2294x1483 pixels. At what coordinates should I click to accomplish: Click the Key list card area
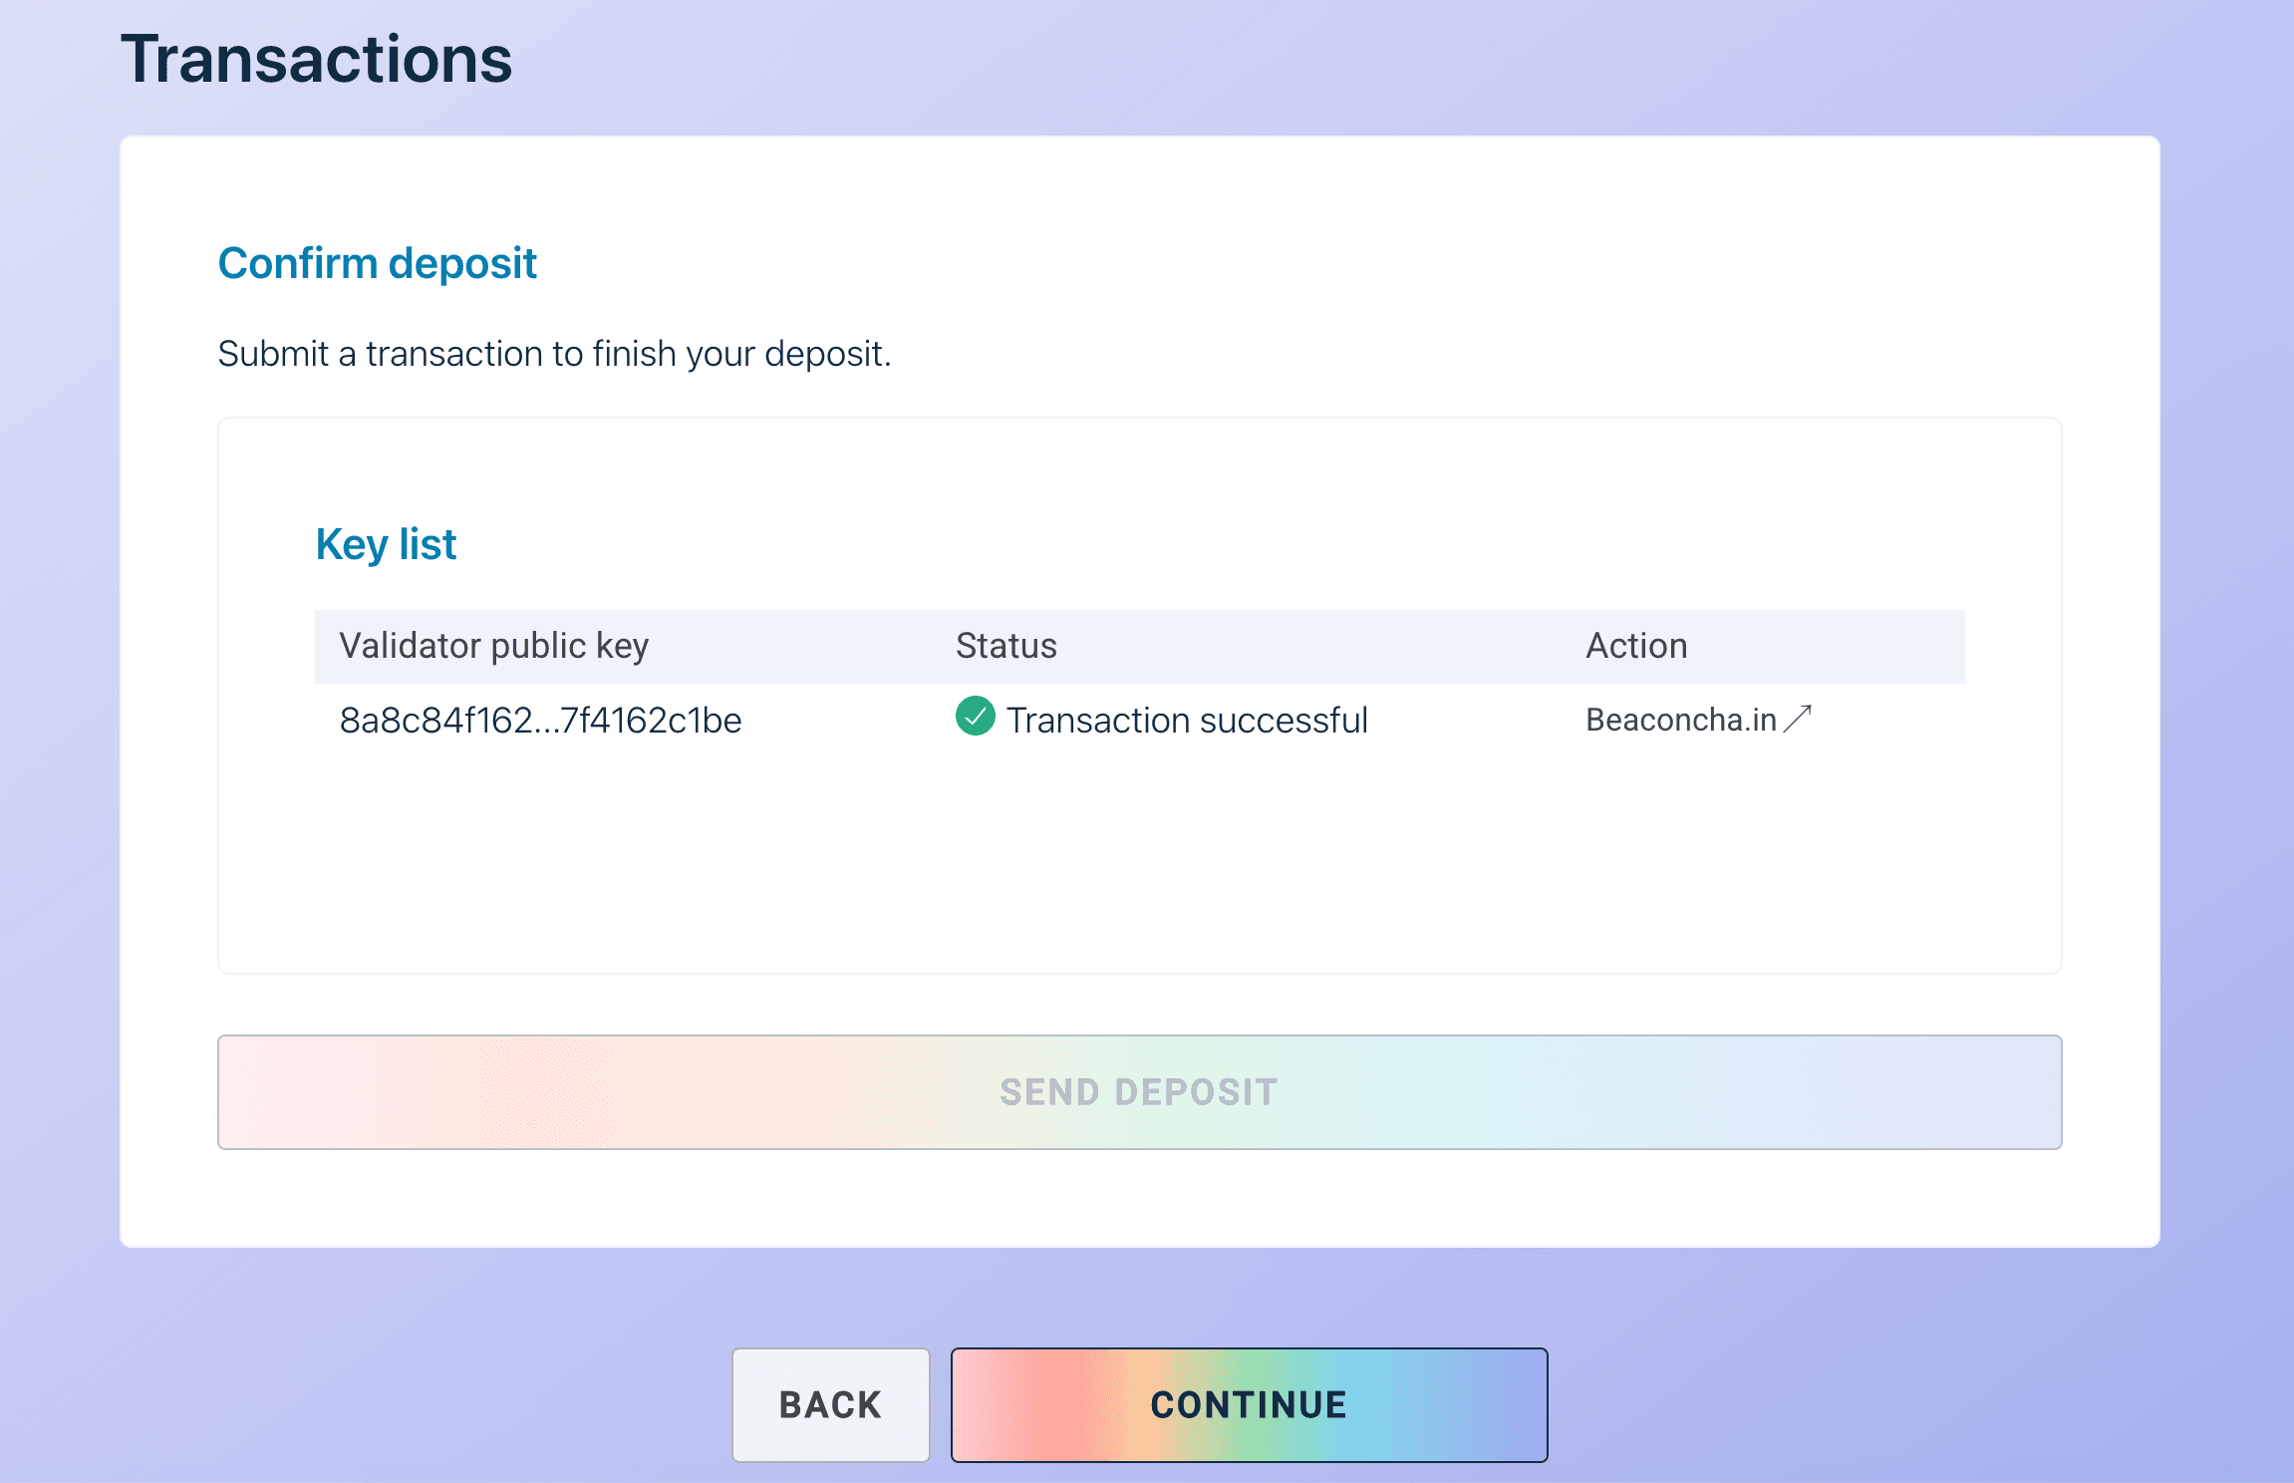[x=1138, y=867]
